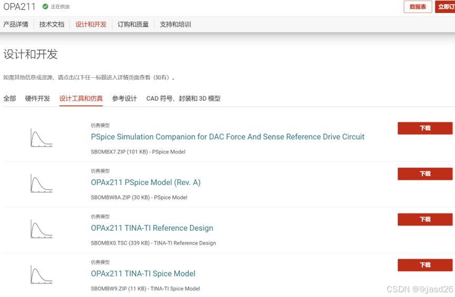This screenshot has height=297, width=455.
Task: Open the OPAx211 PSpice Model (Rev. A) link
Action: [146, 182]
